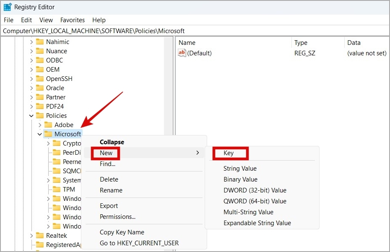This screenshot has width=390, height=252.
Task: Open the New submenu arrow
Action: [x=198, y=153]
